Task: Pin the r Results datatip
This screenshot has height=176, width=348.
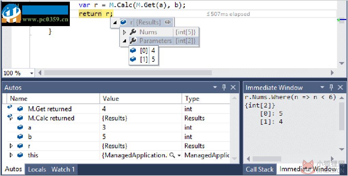Action: point(168,22)
